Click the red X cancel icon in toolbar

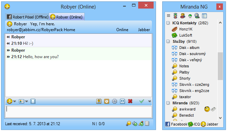pos(130,101)
